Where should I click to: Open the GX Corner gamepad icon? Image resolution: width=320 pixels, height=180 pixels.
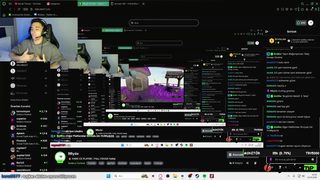(x=10, y=4)
